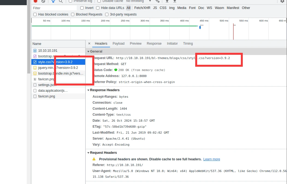Enable Preserve log checkbox
Viewport: 287px width, 184px height.
pyautogui.click(x=70, y=1)
